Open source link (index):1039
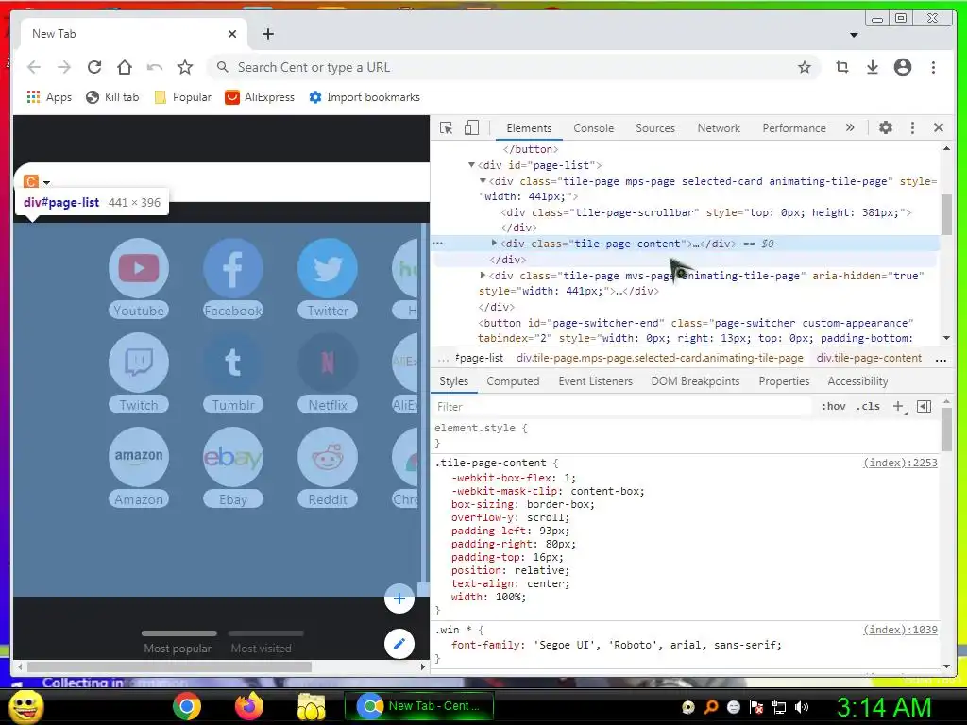 pyautogui.click(x=900, y=630)
